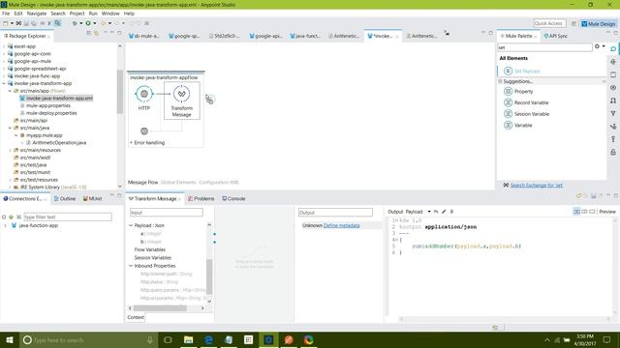Click the green Run toolbar button
Screen dimensions: 620x348
click(x=88, y=23)
